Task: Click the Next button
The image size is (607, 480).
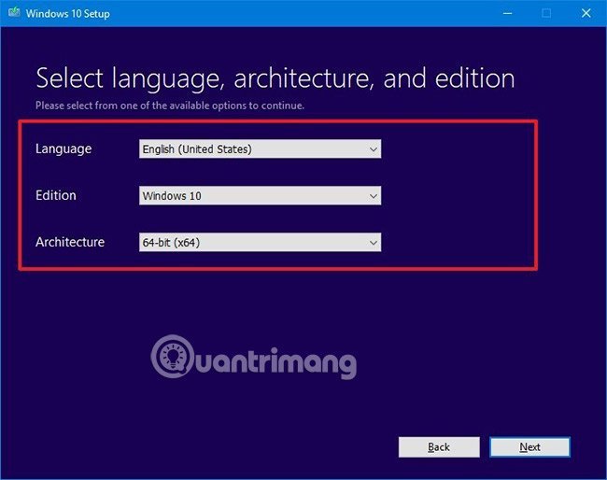Action: [x=529, y=447]
